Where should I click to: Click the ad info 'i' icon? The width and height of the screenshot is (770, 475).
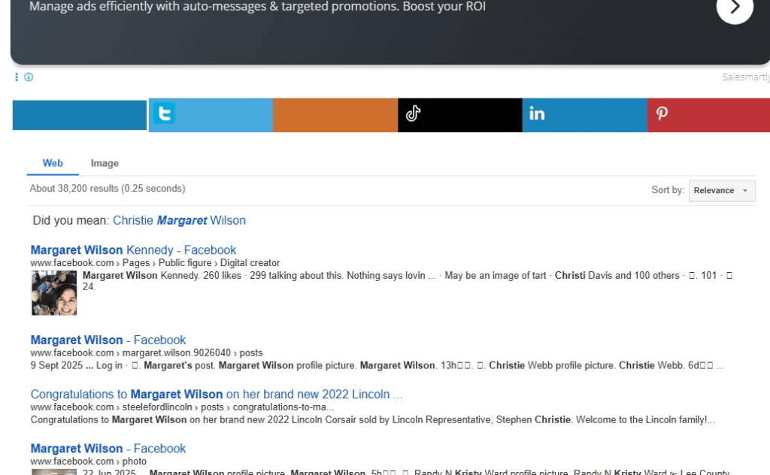click(x=29, y=77)
